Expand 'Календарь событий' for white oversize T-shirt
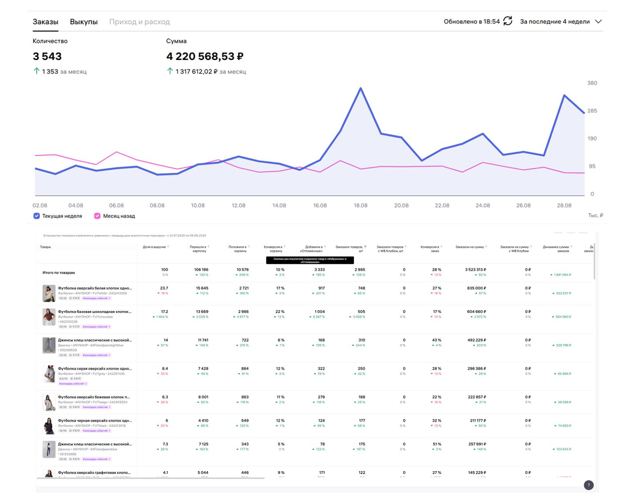 (x=96, y=298)
